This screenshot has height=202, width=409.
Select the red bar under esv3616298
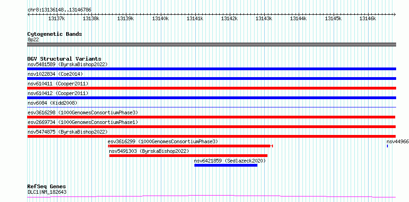click(211, 117)
